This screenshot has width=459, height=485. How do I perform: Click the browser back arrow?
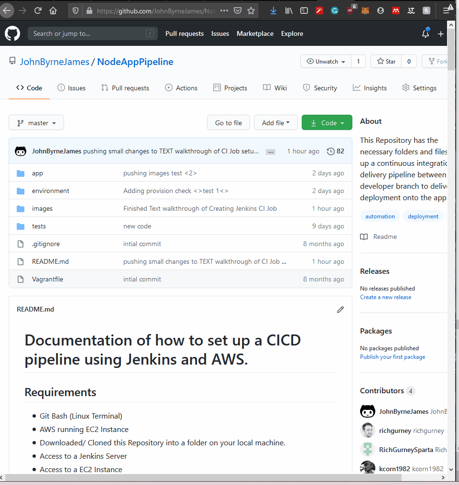pyautogui.click(x=7, y=11)
